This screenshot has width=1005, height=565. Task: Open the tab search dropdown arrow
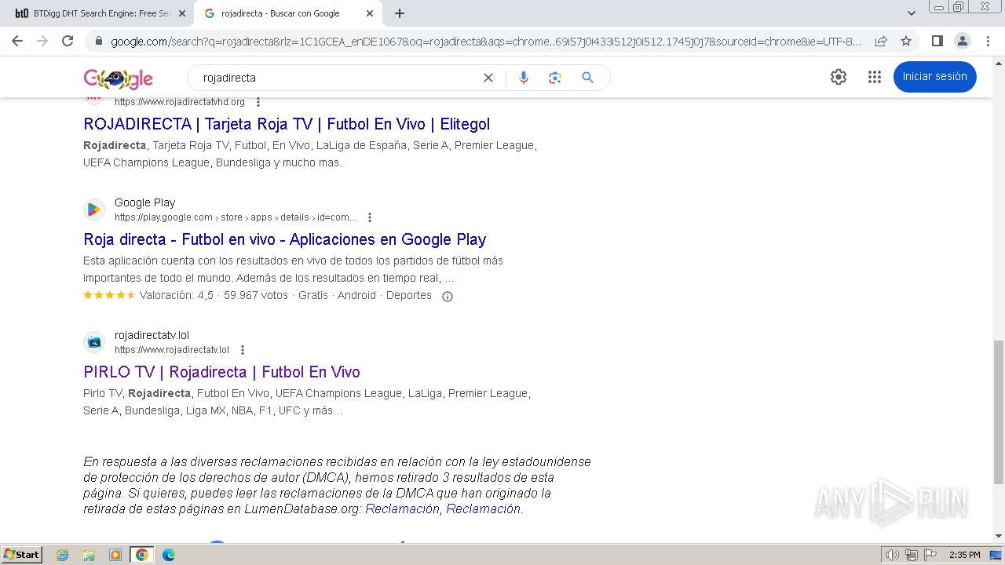[912, 13]
